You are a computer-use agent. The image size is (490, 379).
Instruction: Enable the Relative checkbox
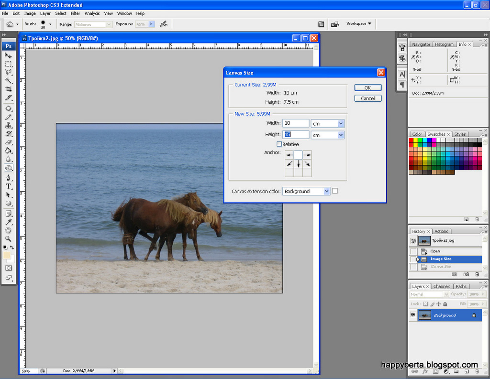279,144
